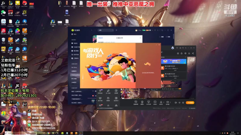Open the Steam desktop shortcut

17,41
